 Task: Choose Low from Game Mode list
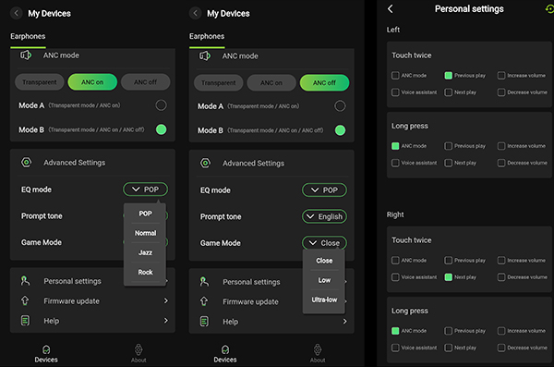pyautogui.click(x=324, y=280)
